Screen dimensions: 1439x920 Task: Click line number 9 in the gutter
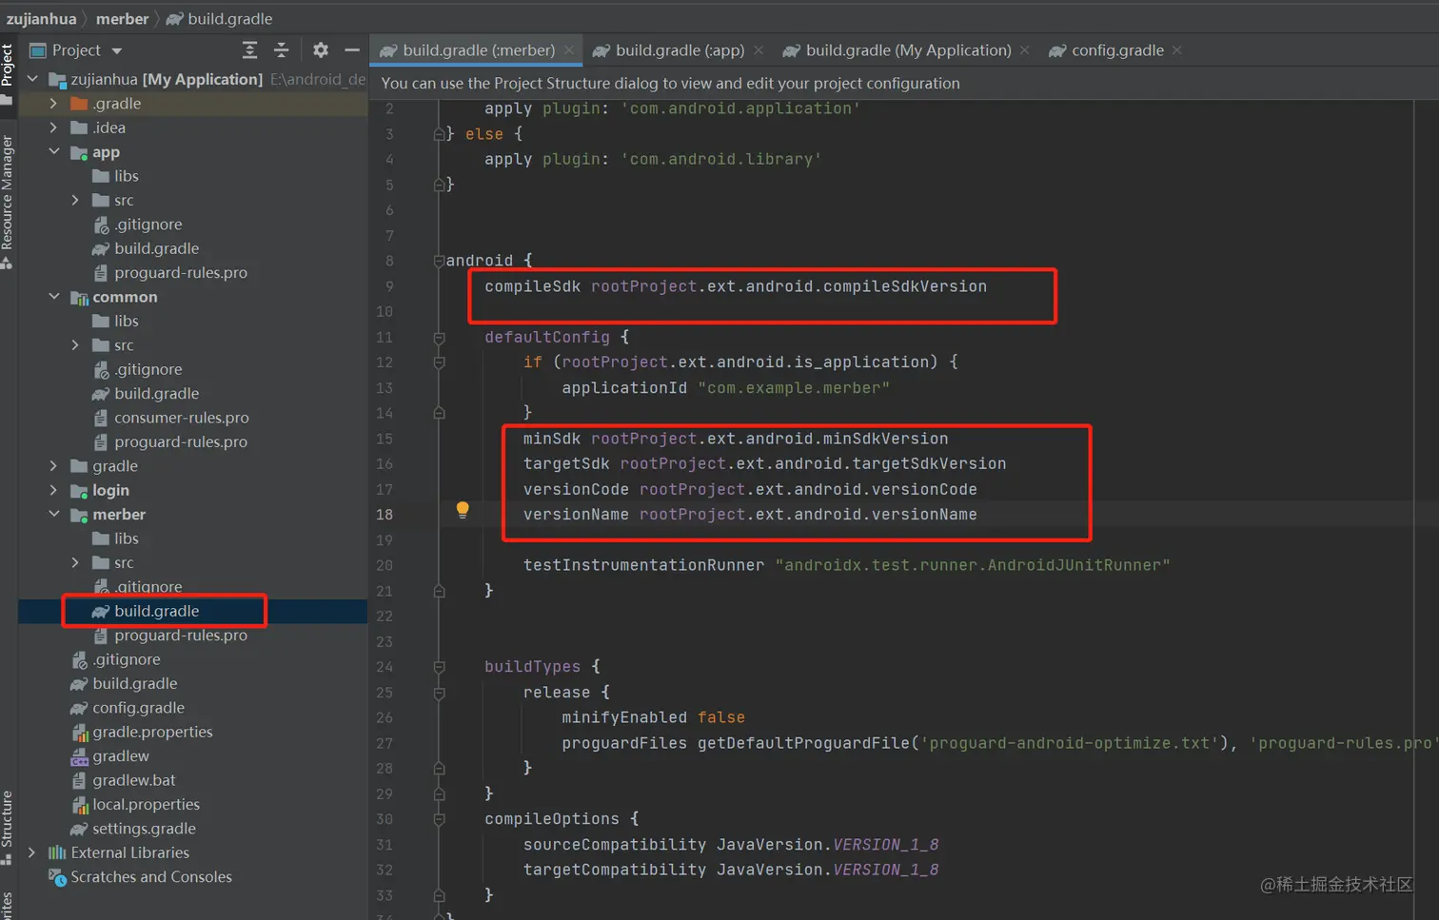(389, 286)
